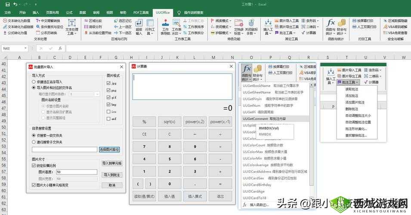The width and height of the screenshot is (411, 215).
Task: Switch to the 数据 tab
Action: 83,12
